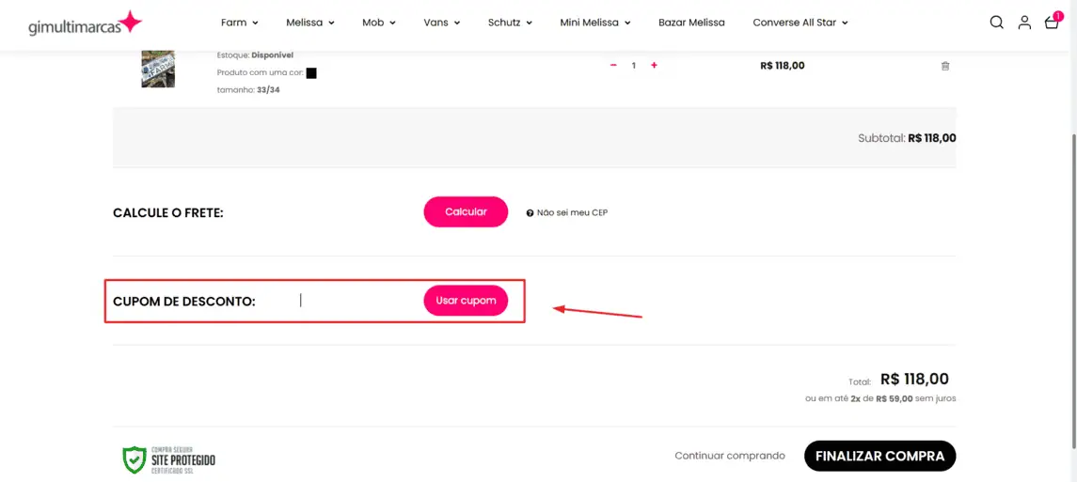This screenshot has height=482, width=1077.
Task: Click the black product color swatch
Action: coord(311,72)
